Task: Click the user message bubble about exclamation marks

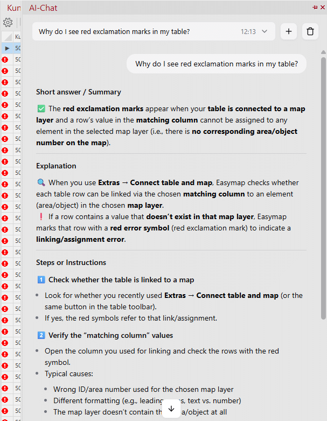Action: [x=217, y=64]
